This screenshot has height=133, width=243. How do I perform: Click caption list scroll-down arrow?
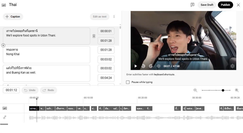(120, 84)
